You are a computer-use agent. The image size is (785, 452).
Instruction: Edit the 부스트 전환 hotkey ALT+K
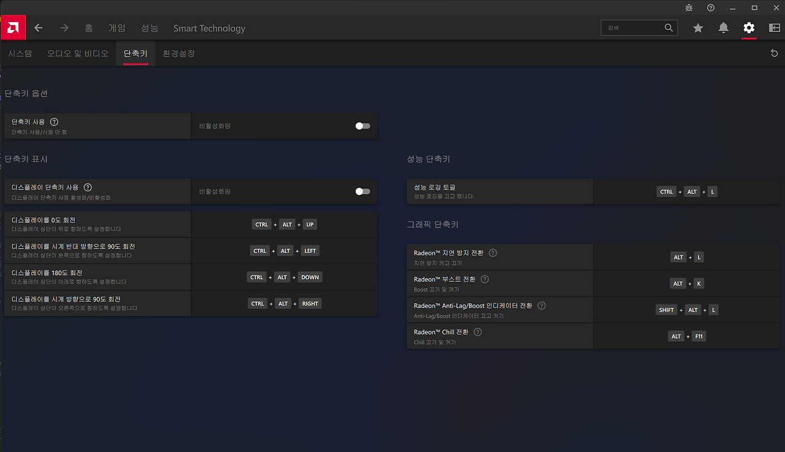[687, 284]
